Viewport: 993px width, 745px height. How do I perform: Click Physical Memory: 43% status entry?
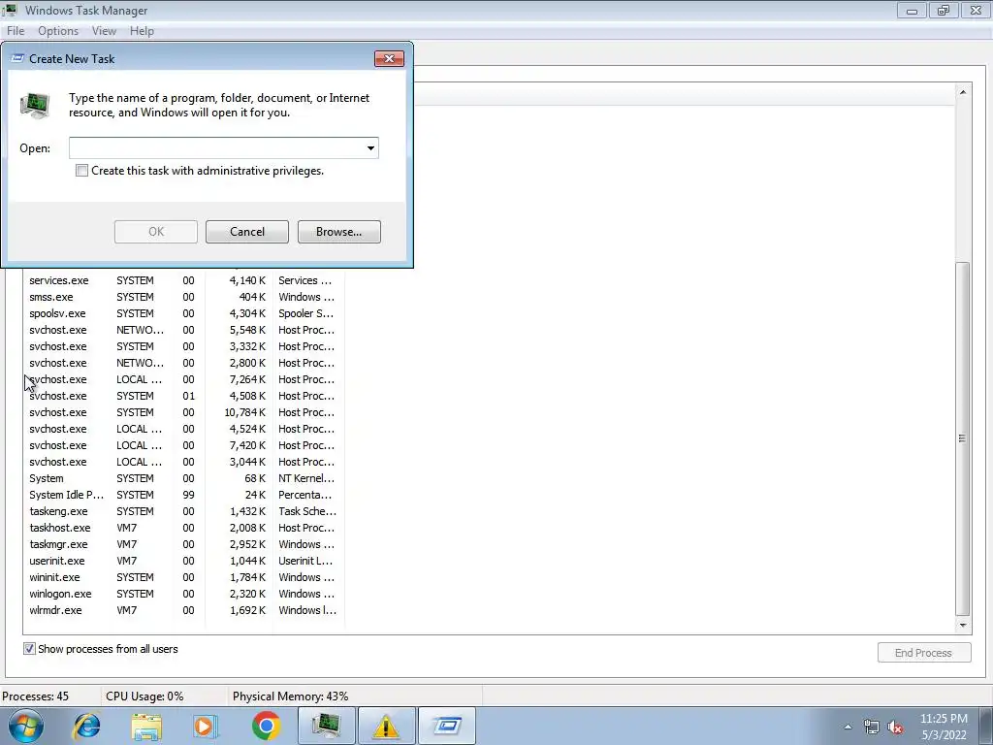point(290,696)
